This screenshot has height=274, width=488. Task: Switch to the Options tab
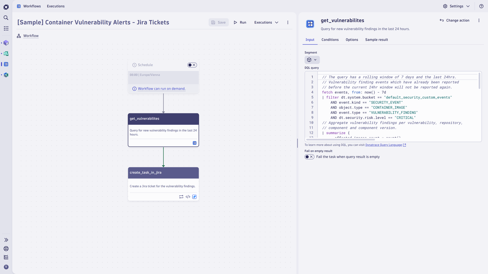352,40
